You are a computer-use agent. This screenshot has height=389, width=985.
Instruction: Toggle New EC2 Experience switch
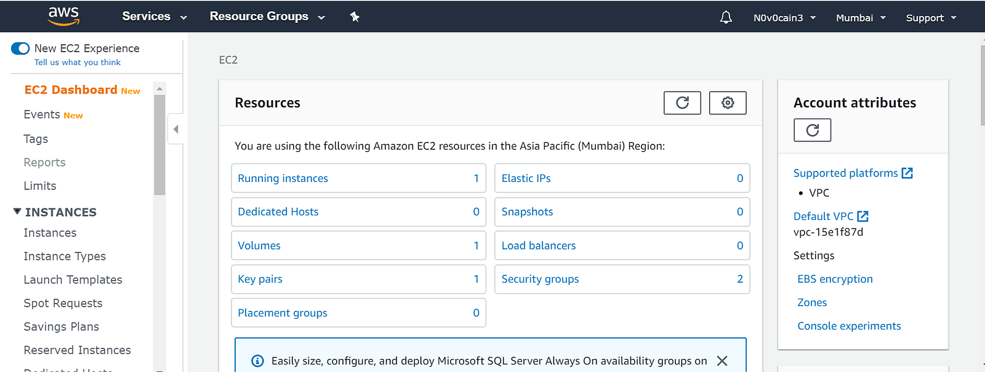coord(20,49)
